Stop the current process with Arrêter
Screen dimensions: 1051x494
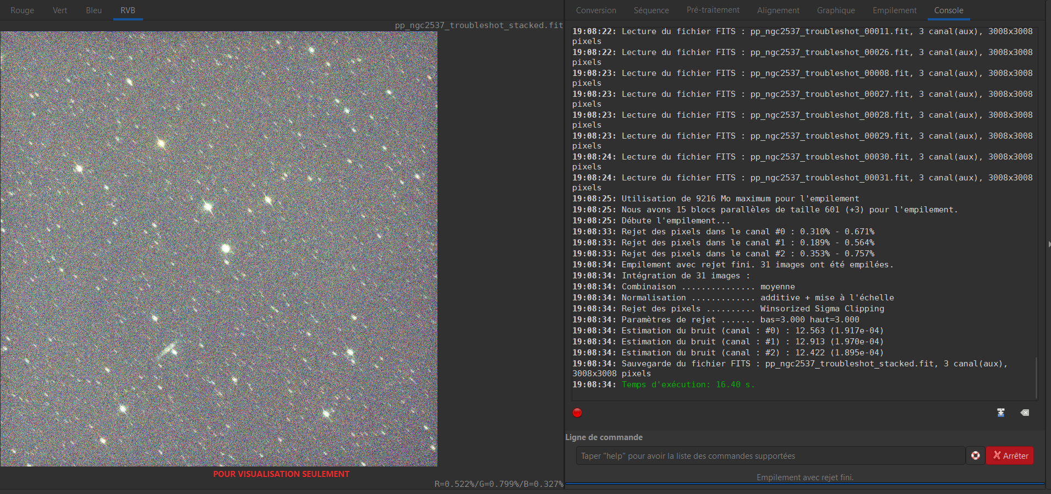[1010, 455]
